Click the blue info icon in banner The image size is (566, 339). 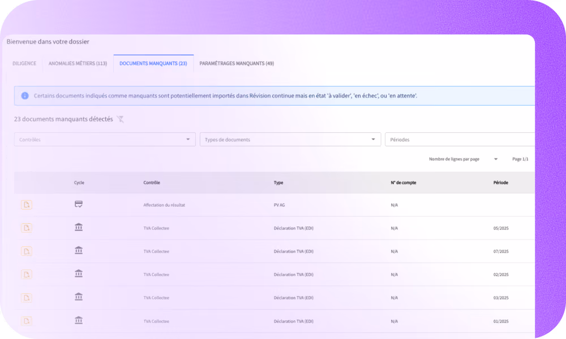(25, 96)
